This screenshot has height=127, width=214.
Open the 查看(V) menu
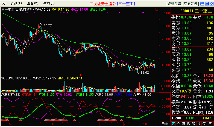coord(33,3)
